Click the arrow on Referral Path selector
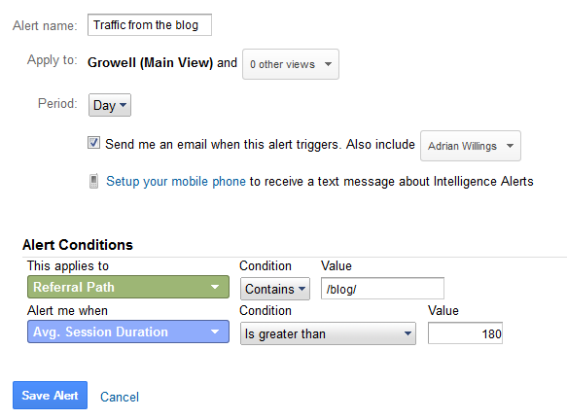 point(215,287)
